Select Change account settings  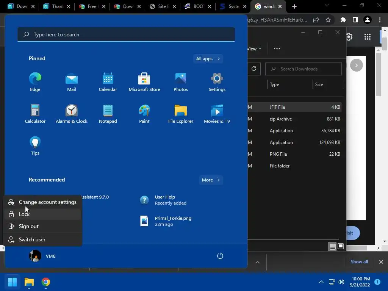click(42, 202)
